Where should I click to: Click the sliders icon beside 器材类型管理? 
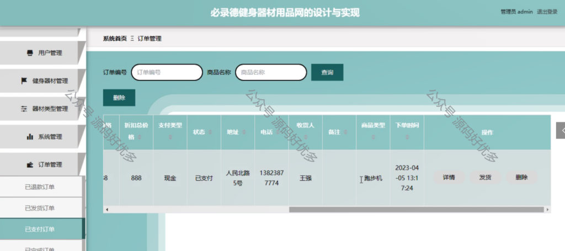(x=24, y=109)
